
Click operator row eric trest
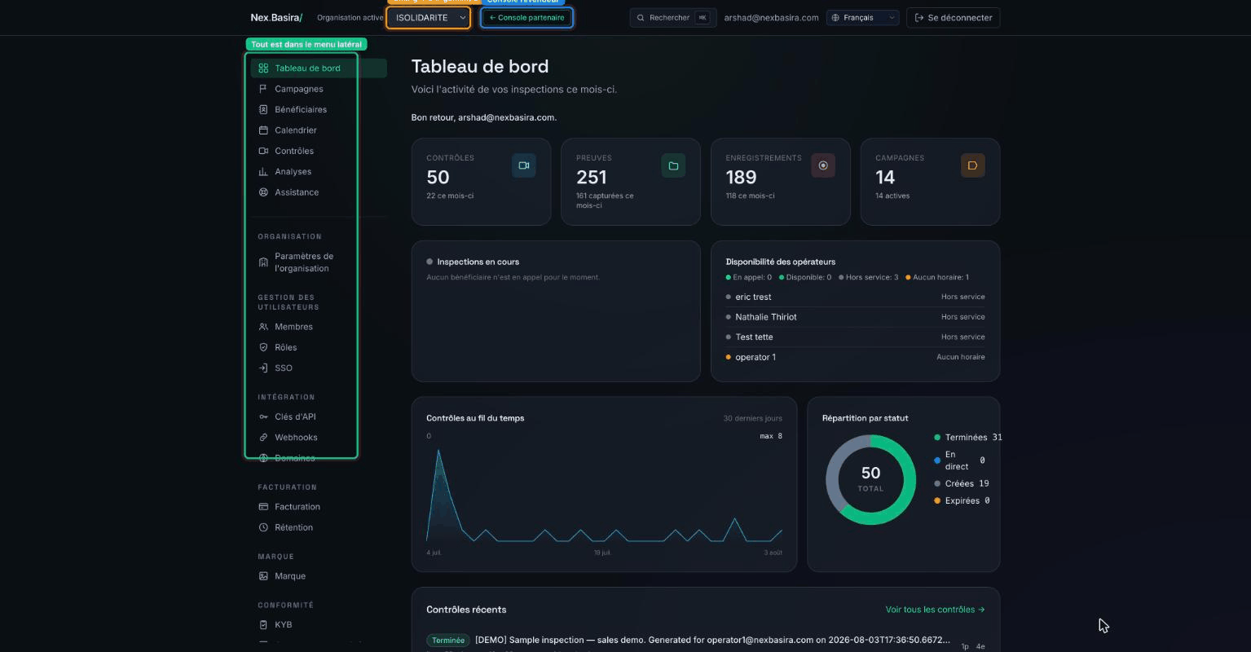pos(855,297)
